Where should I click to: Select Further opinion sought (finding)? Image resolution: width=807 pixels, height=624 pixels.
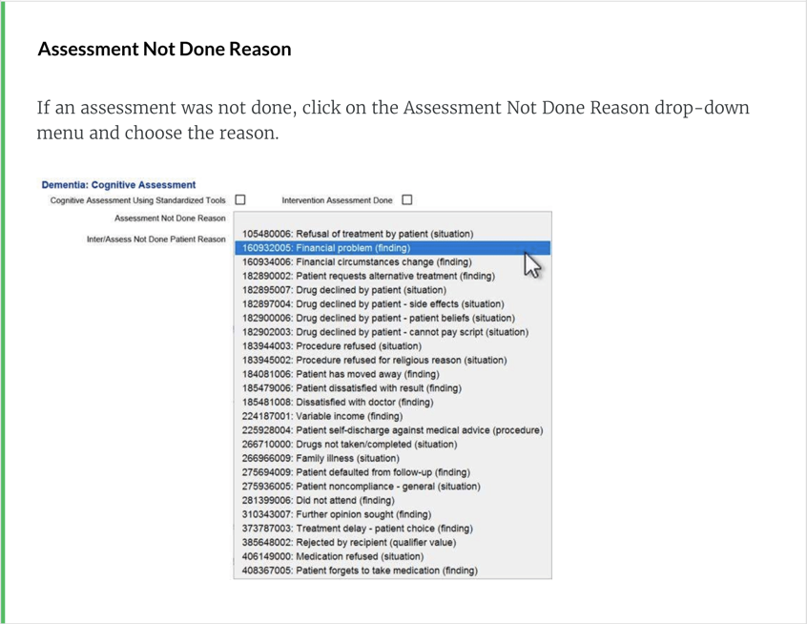tap(337, 514)
